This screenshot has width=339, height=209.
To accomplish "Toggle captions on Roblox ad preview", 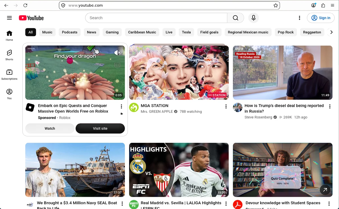I will 117,65.
